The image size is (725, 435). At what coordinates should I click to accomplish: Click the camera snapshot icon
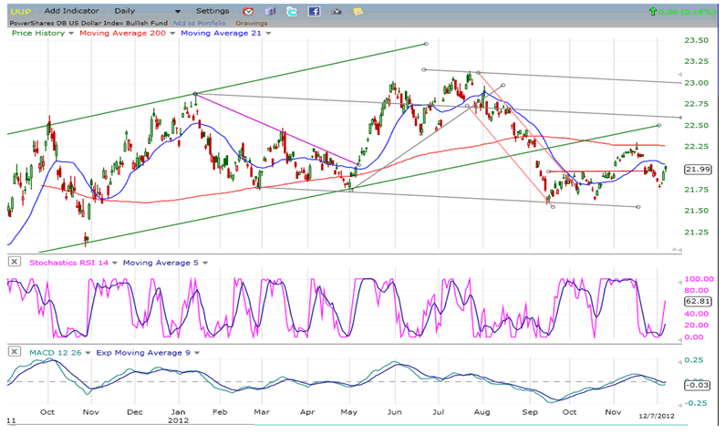[336, 11]
